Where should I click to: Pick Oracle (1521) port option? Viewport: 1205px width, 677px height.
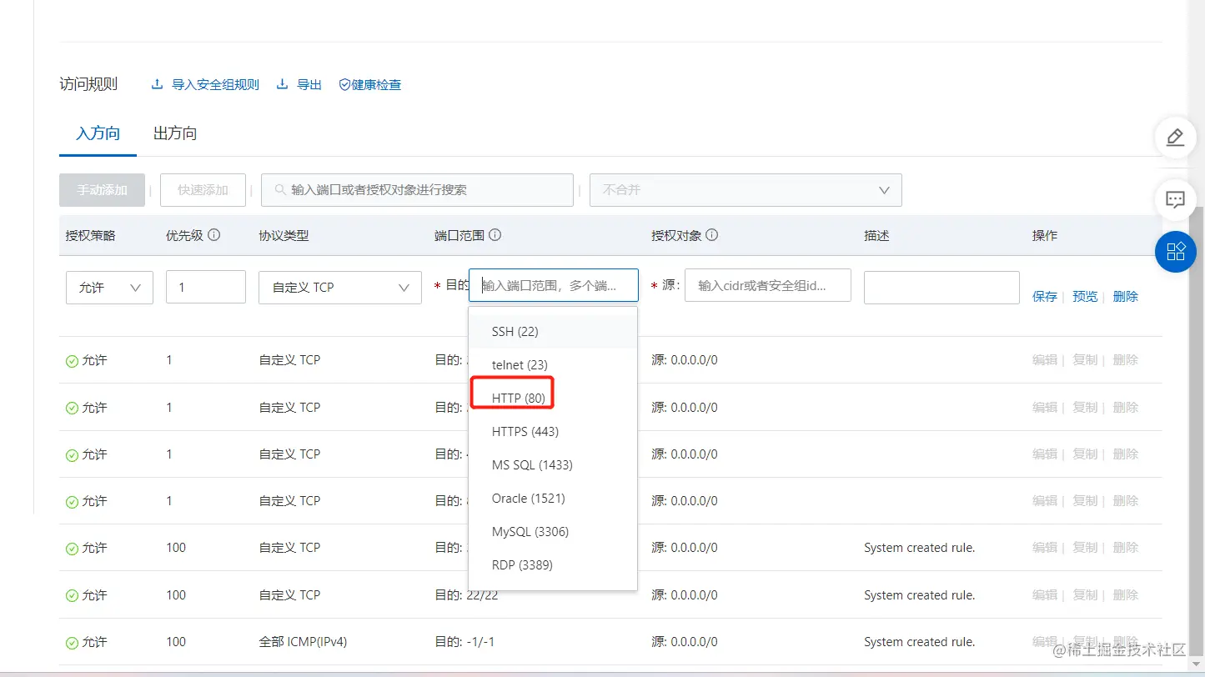(x=553, y=499)
